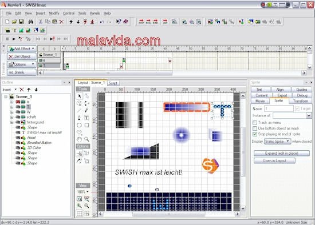Open the Insert menu
315x225 pixels.
(x=41, y=14)
